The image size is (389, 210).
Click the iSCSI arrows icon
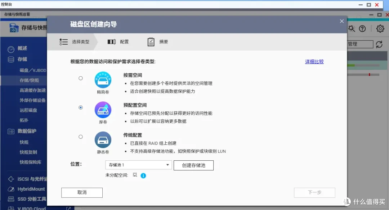click(11, 179)
